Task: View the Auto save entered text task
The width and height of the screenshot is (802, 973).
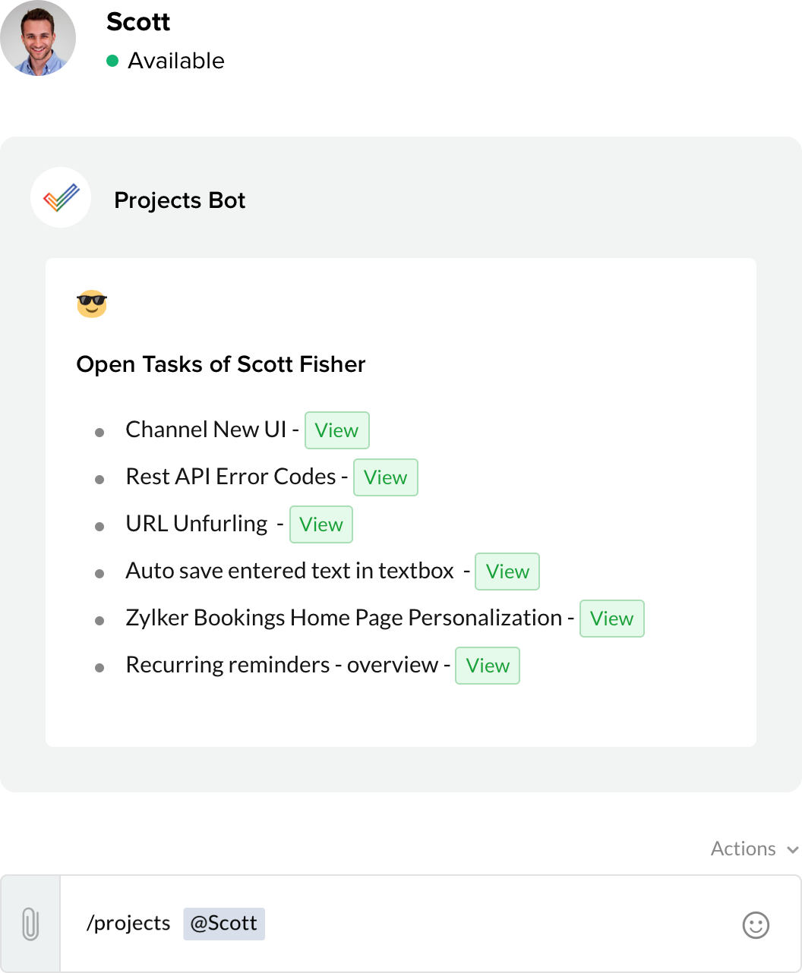Action: pyautogui.click(x=507, y=572)
